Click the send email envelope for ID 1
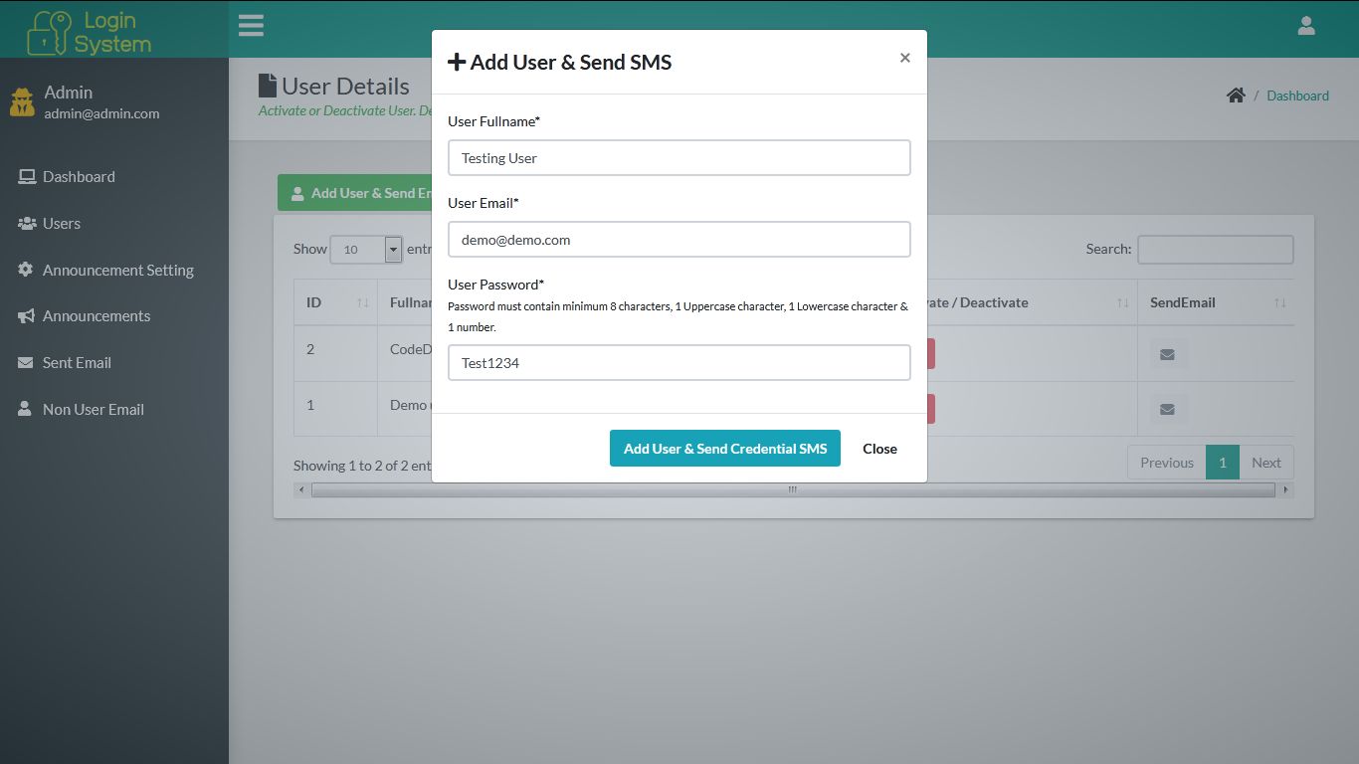 1168,409
